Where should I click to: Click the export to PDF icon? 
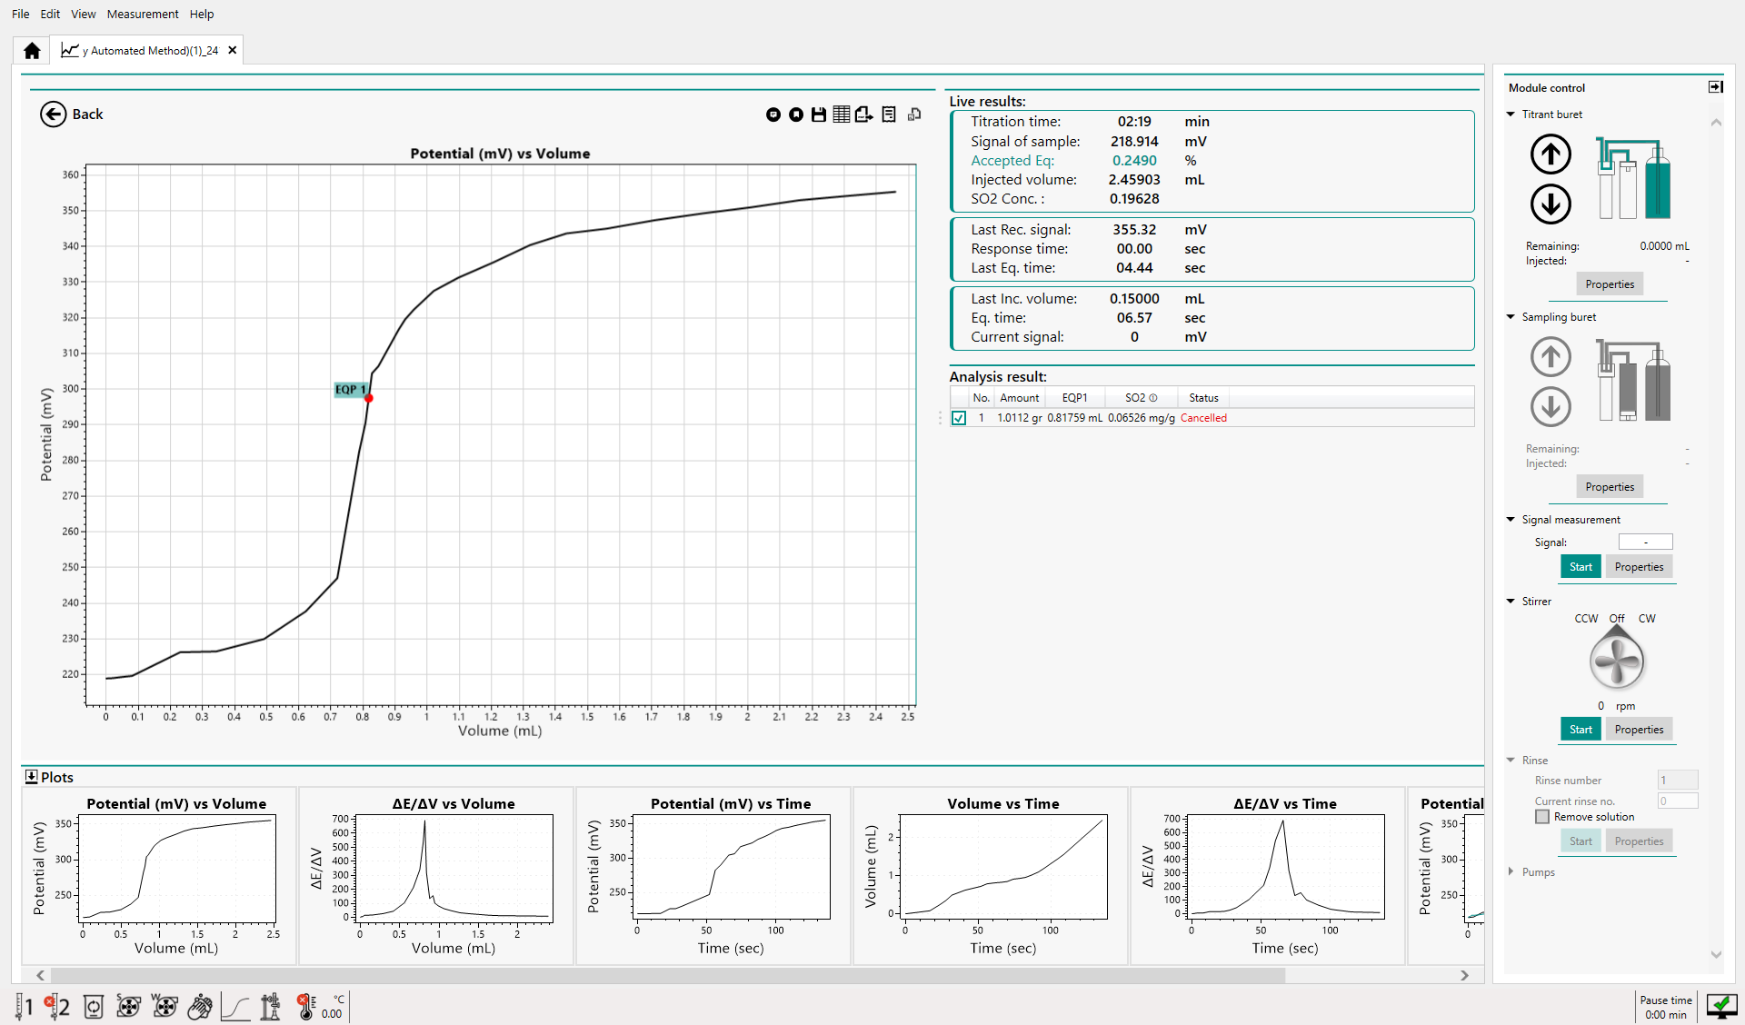pyautogui.click(x=863, y=114)
